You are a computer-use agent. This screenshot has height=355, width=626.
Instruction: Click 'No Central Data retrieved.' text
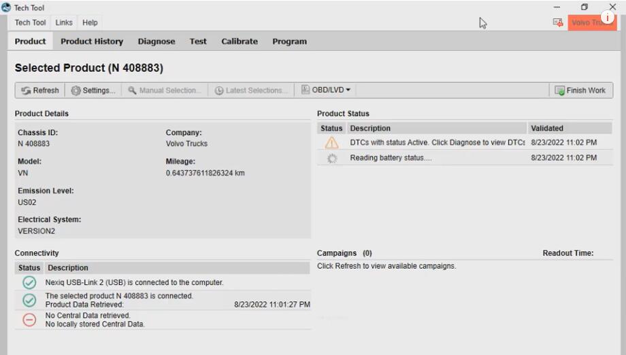[88, 315]
